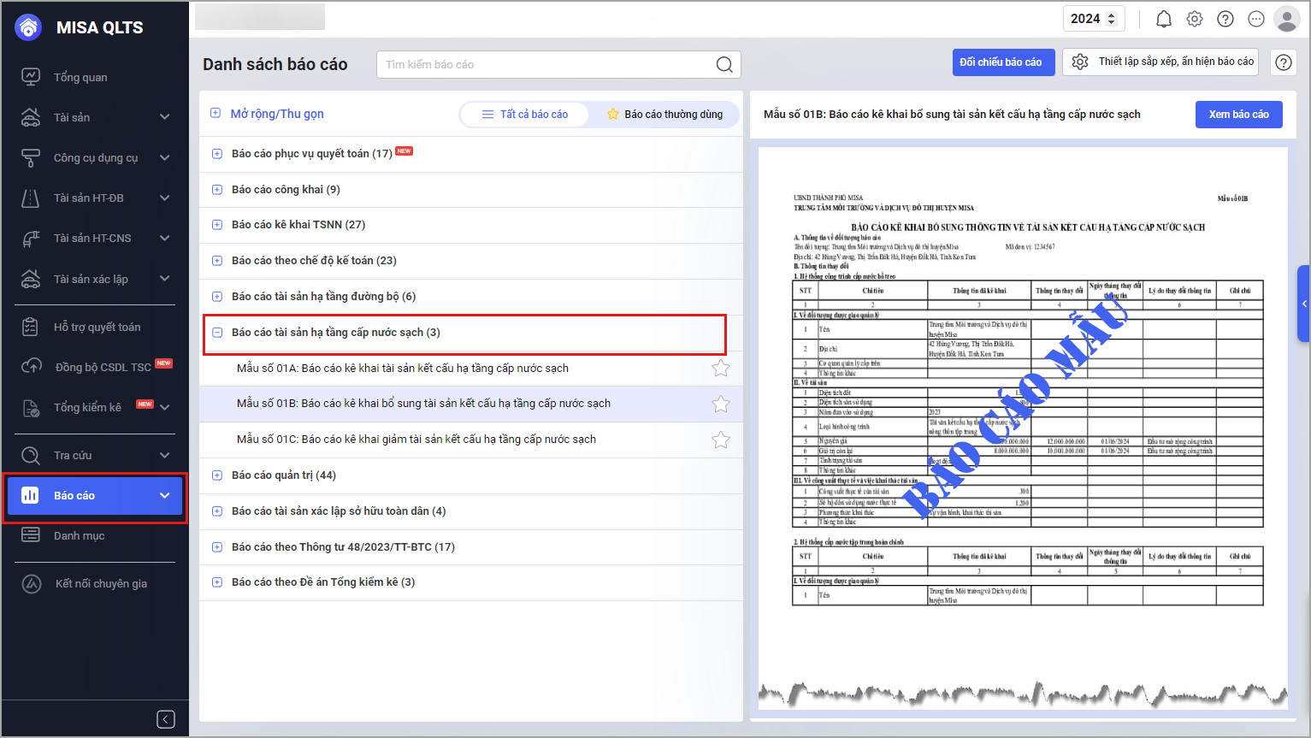Expand Tài sản xác lập chevron
1311x738 pixels.
point(165,279)
